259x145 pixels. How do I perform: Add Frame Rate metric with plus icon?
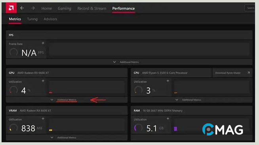(43, 43)
